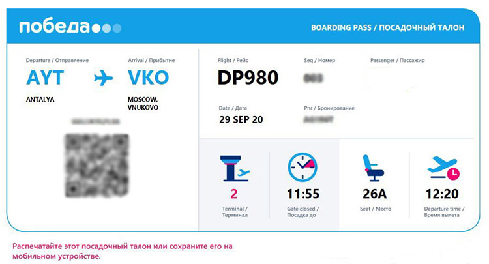Click the pink print instructions text
The image size is (489, 264).
pos(123,251)
